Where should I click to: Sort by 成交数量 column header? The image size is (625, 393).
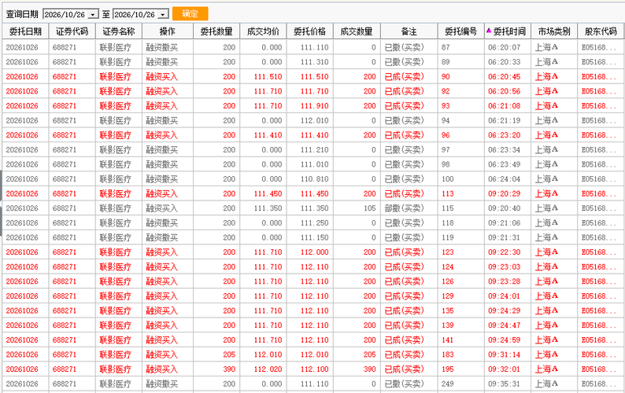357,31
